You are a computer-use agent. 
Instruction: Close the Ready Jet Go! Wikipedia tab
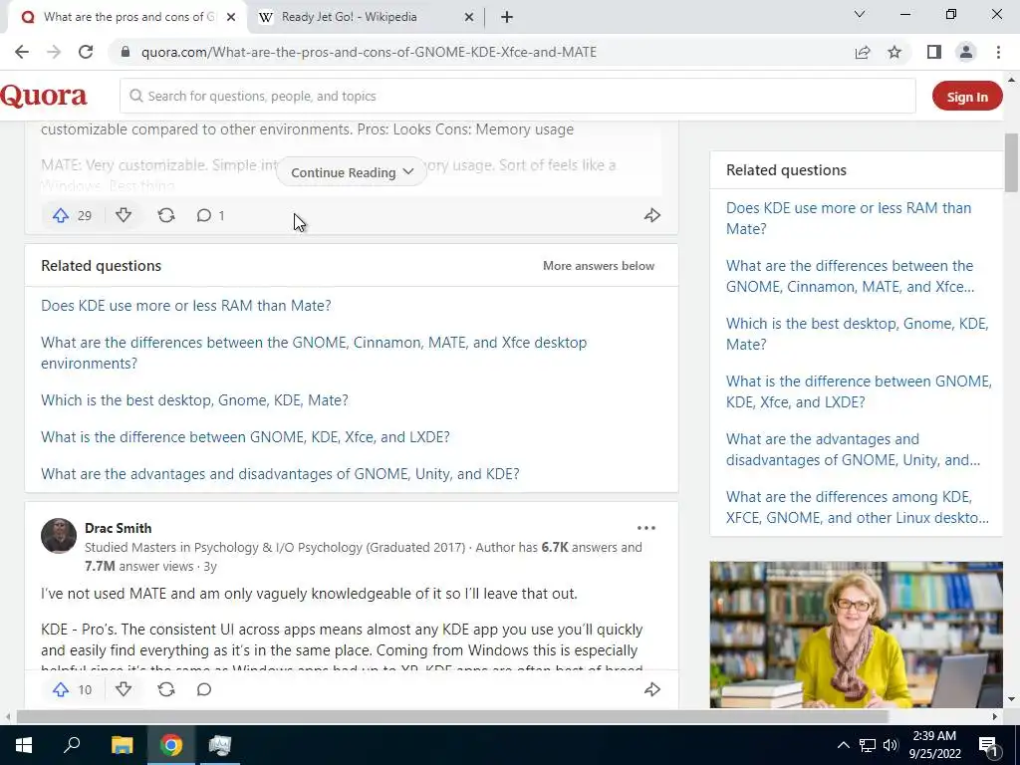[x=469, y=18]
